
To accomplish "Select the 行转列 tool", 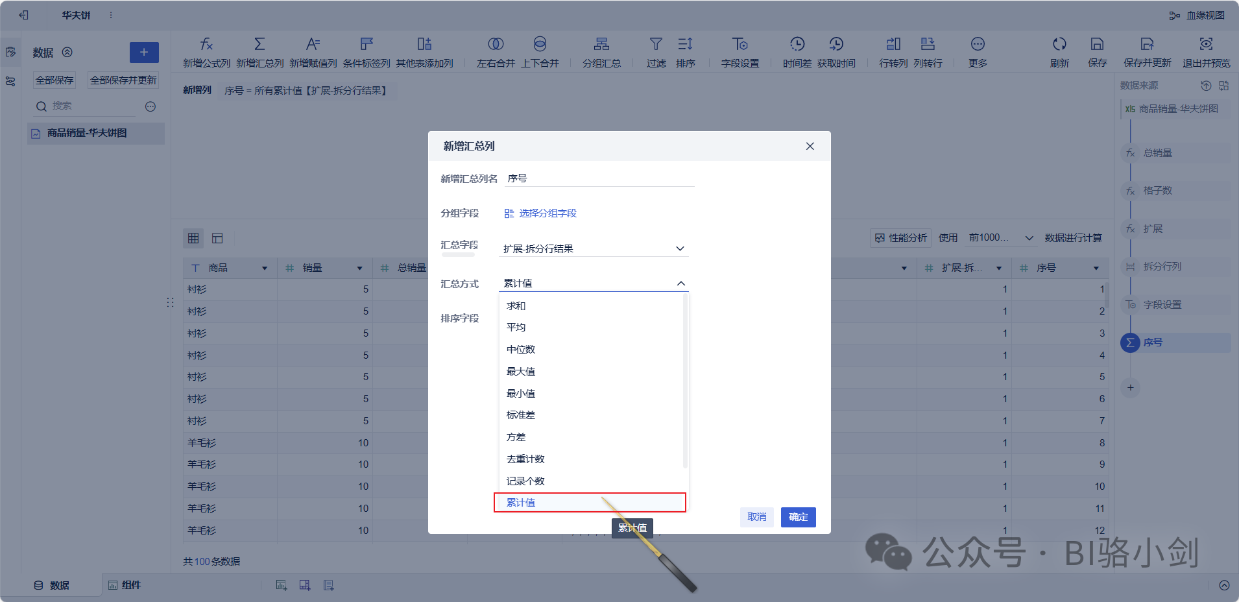I will pyautogui.click(x=893, y=52).
